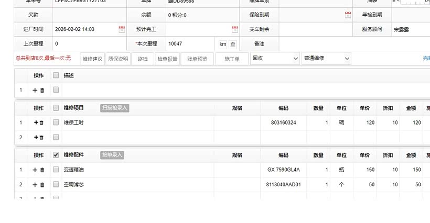Click add row plus in 描述 section
The height and width of the screenshot is (223, 430).
(35, 90)
